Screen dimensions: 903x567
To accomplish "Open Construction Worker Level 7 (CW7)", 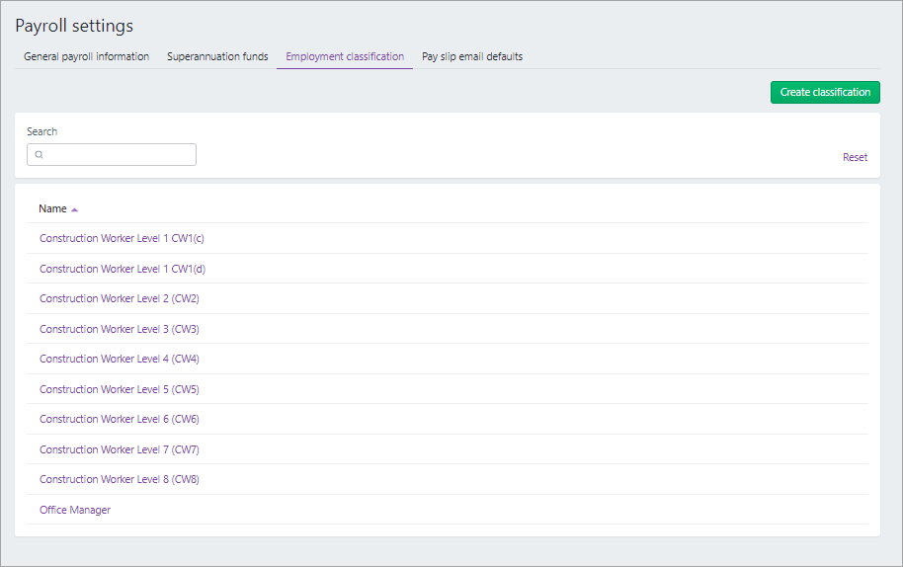I will pos(120,449).
